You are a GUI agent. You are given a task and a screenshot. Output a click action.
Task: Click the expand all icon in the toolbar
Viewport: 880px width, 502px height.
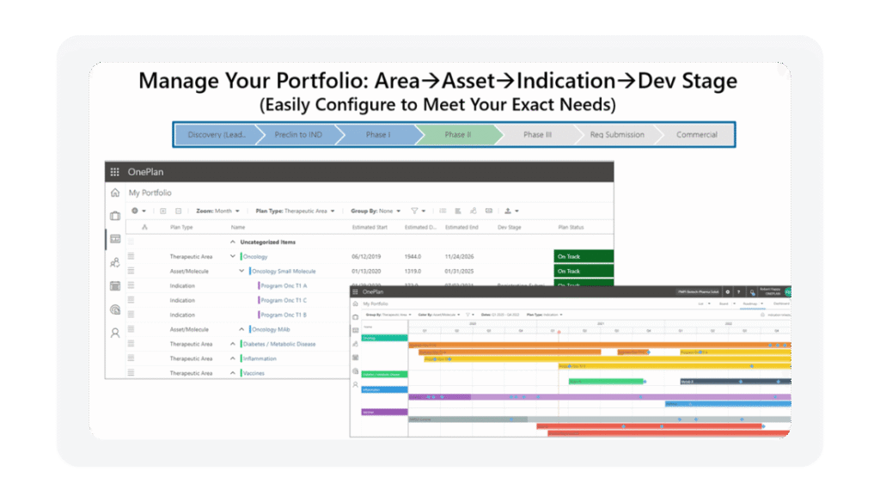(162, 211)
